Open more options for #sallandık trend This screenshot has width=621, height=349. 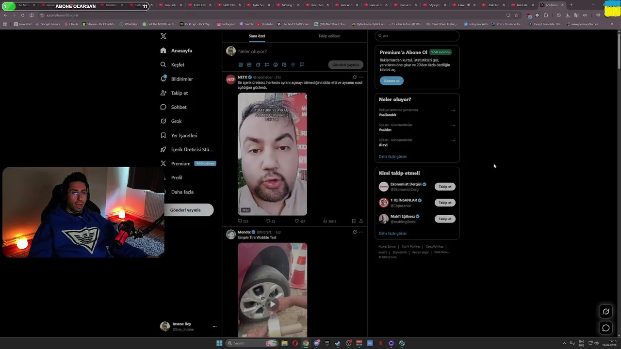[x=453, y=111]
